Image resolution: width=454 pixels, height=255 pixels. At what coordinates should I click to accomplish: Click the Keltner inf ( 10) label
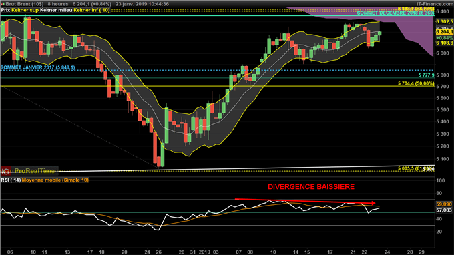(x=91, y=10)
